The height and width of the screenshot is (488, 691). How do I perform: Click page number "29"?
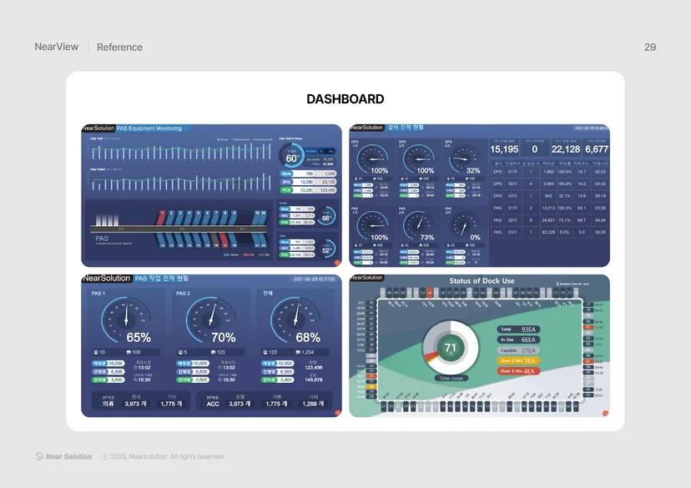[650, 47]
